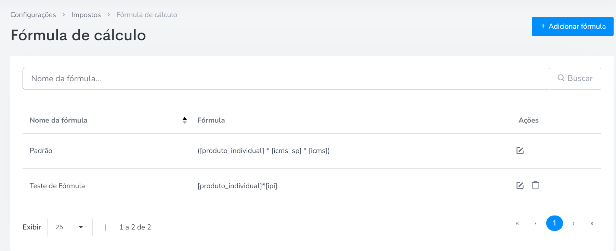Click the Buscar search button
Image resolution: width=616 pixels, height=251 pixels.
coord(575,79)
